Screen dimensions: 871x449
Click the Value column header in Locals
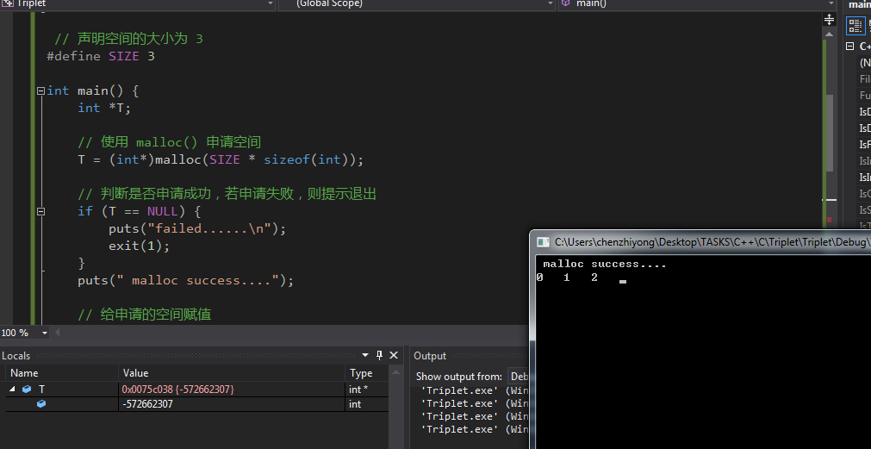(x=232, y=373)
